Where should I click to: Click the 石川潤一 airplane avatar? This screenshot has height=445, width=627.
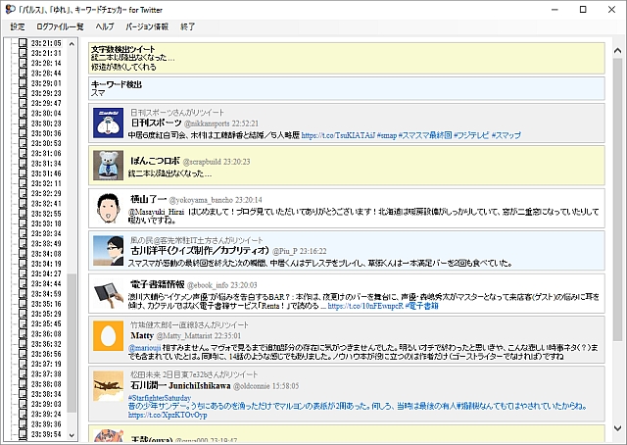108,386
